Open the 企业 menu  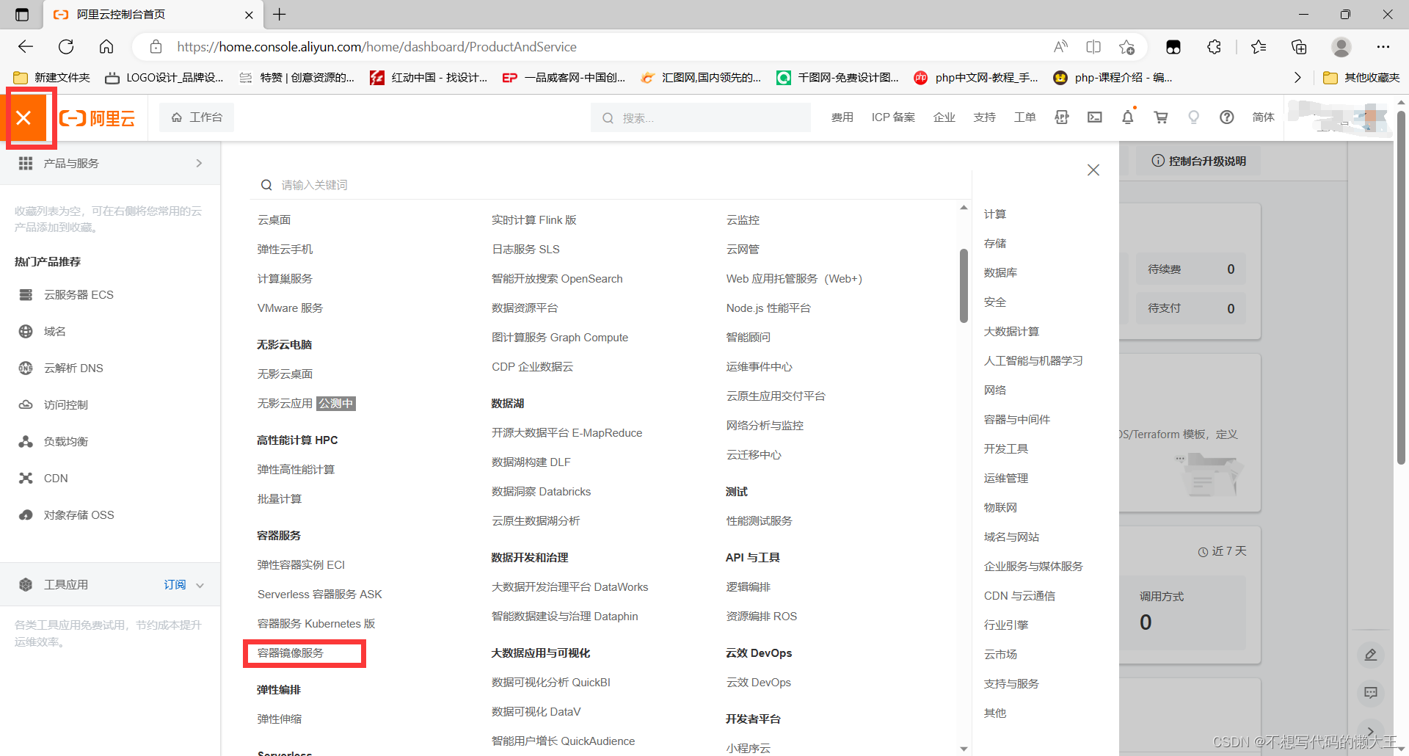click(944, 117)
